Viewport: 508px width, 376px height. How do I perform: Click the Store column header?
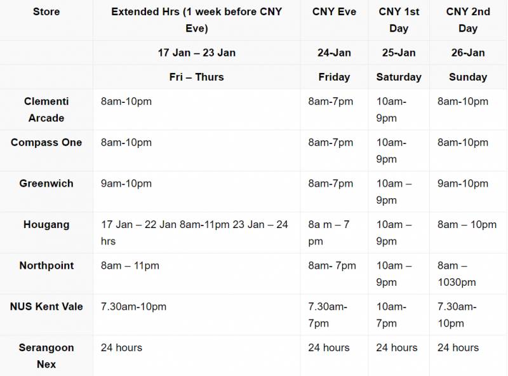[x=46, y=12]
